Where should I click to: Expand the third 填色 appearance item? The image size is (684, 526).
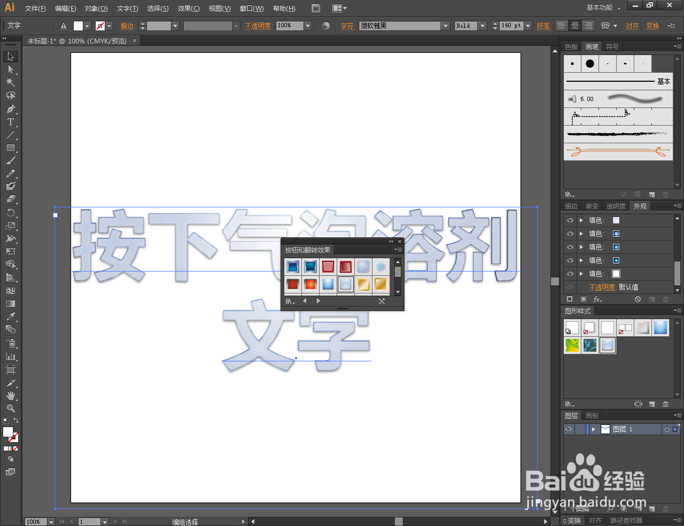pos(581,247)
